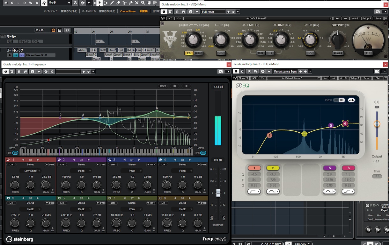Select the Glue tool in Cubase toolbar
Image resolution: width=389 pixels, height=245 pixels.
coord(131,3)
